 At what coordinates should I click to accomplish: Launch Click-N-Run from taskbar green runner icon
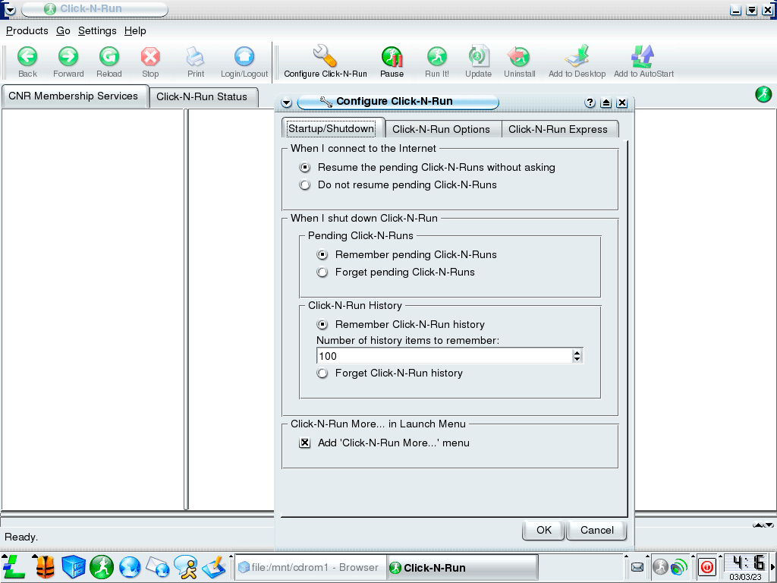[x=102, y=567]
